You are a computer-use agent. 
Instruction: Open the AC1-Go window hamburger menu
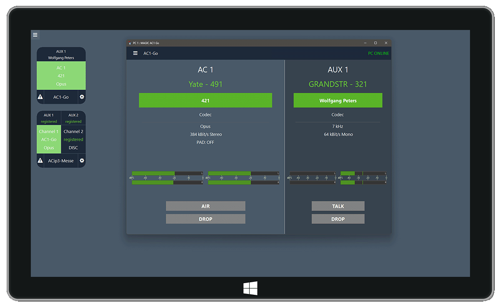click(x=135, y=53)
